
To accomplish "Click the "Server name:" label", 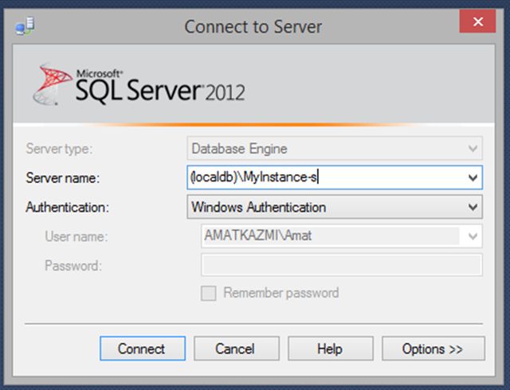I will (x=62, y=177).
